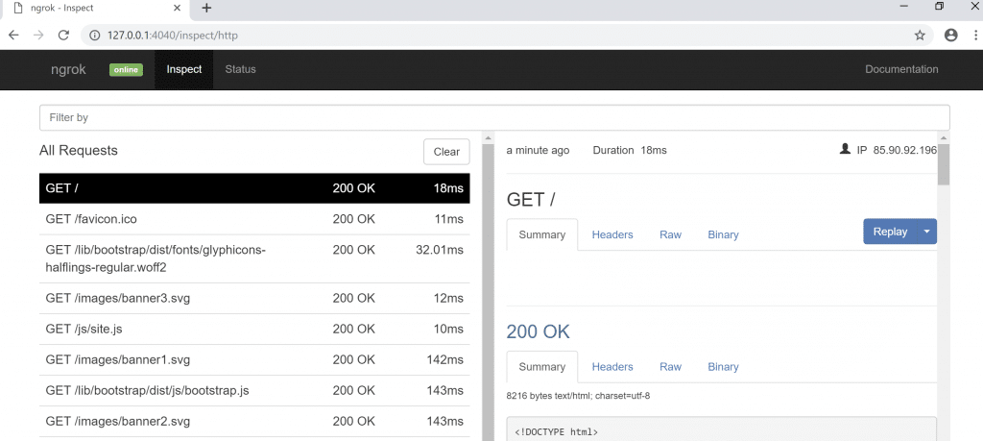Focus the Filter by input field
This screenshot has height=441, width=983.
tap(494, 118)
